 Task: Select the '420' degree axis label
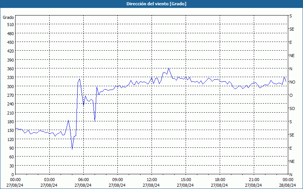click(11, 51)
